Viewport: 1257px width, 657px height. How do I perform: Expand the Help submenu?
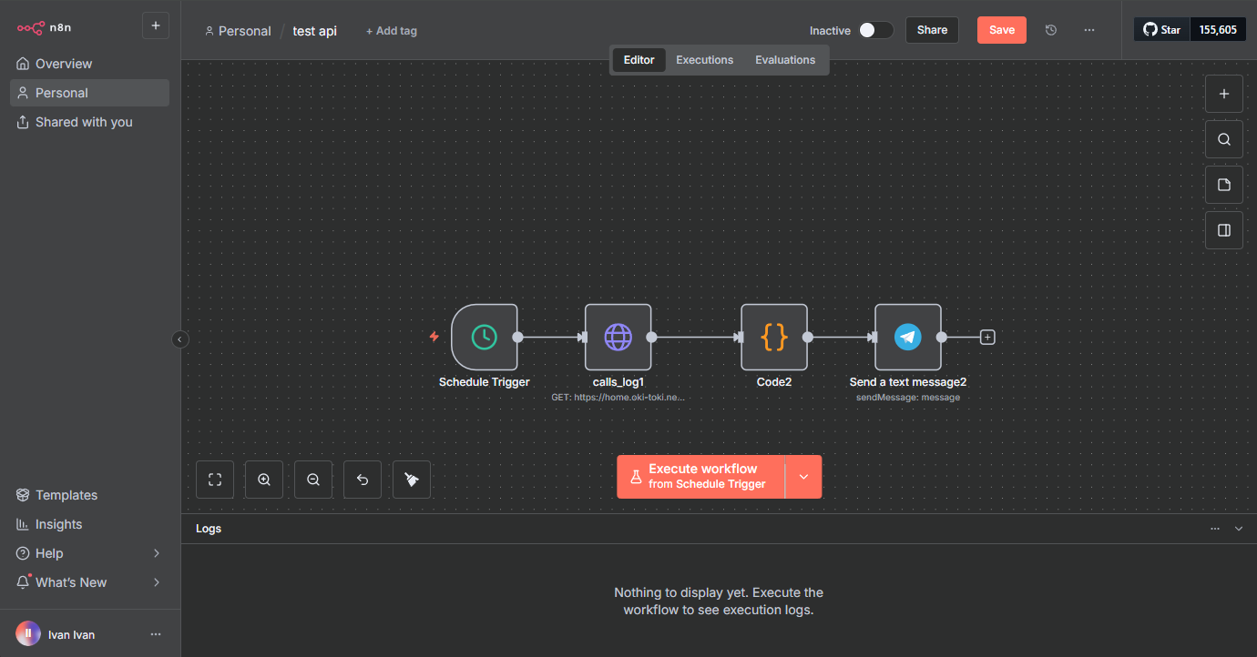tap(156, 553)
